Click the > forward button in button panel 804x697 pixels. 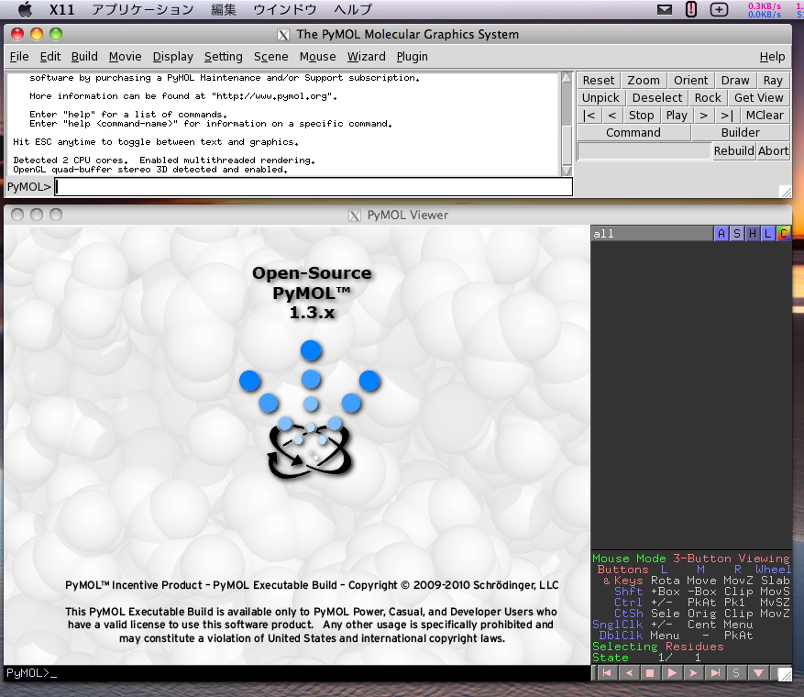coord(703,116)
